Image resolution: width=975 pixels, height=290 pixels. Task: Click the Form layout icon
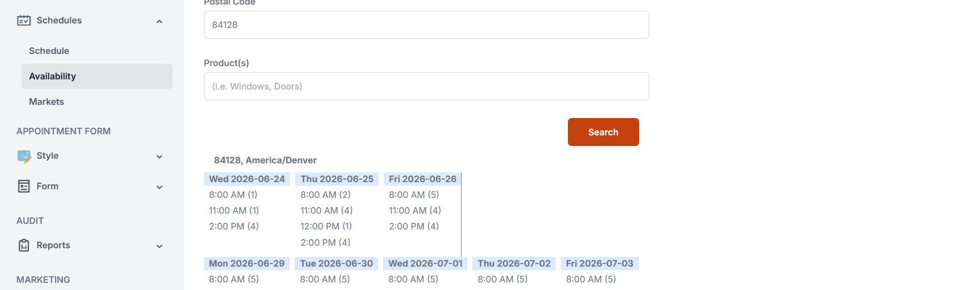(x=24, y=186)
